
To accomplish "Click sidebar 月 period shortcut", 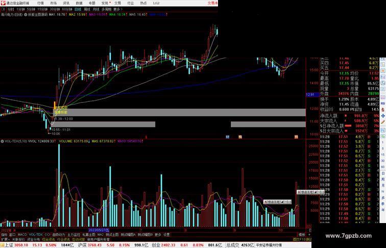I will 383,185.
